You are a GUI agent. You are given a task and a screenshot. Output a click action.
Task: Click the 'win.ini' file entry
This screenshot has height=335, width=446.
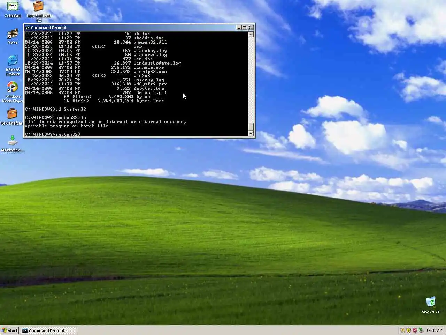pyautogui.click(x=143, y=59)
